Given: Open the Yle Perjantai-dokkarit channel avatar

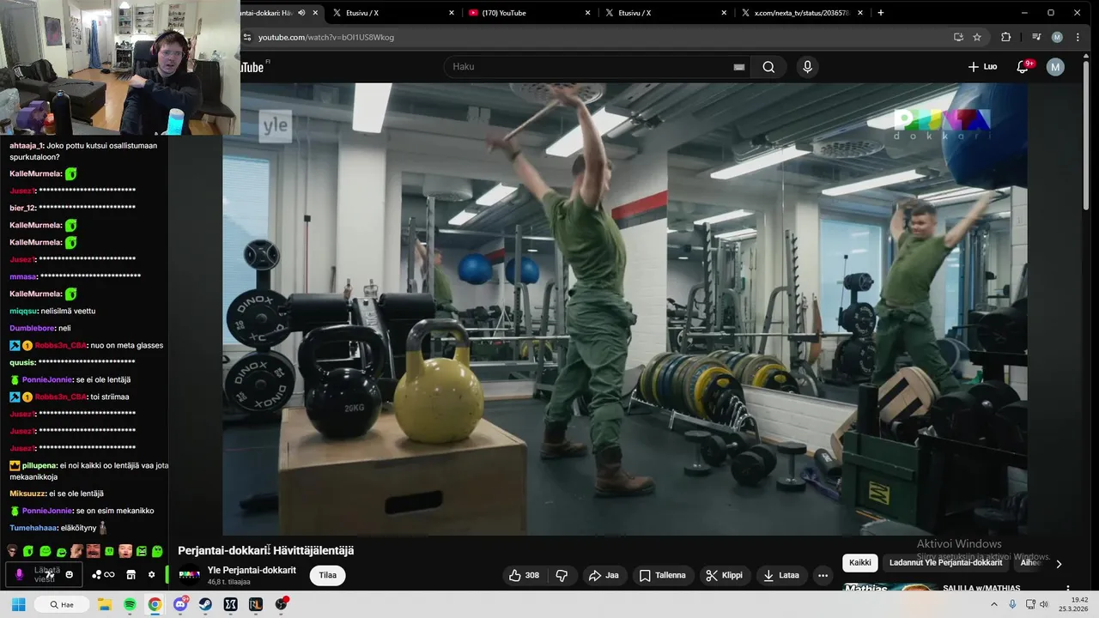Looking at the screenshot, I should point(189,575).
